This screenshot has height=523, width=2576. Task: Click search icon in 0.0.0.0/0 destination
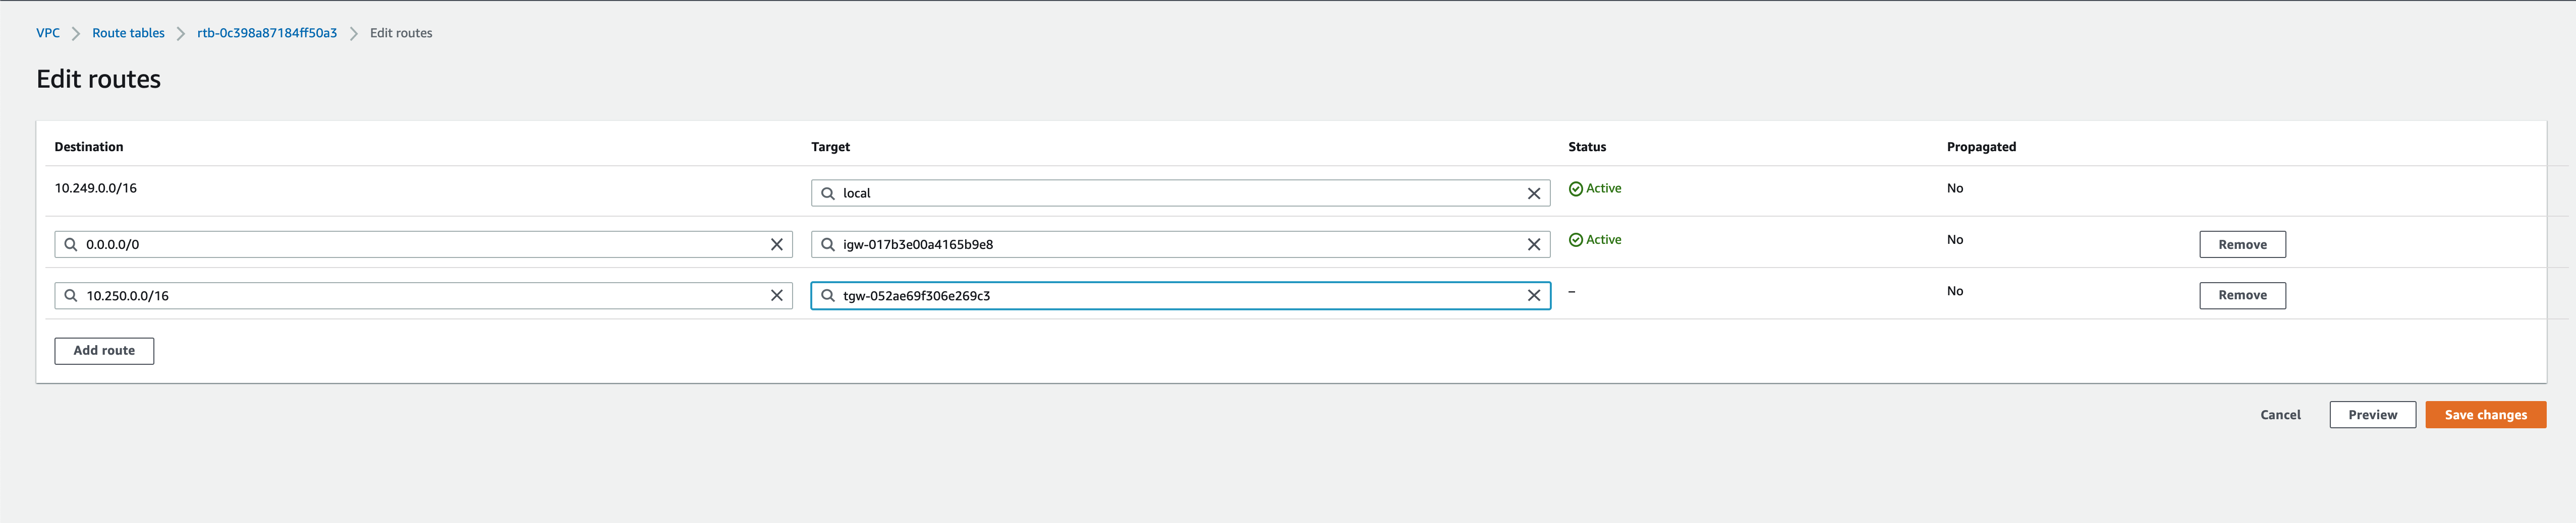click(x=71, y=244)
